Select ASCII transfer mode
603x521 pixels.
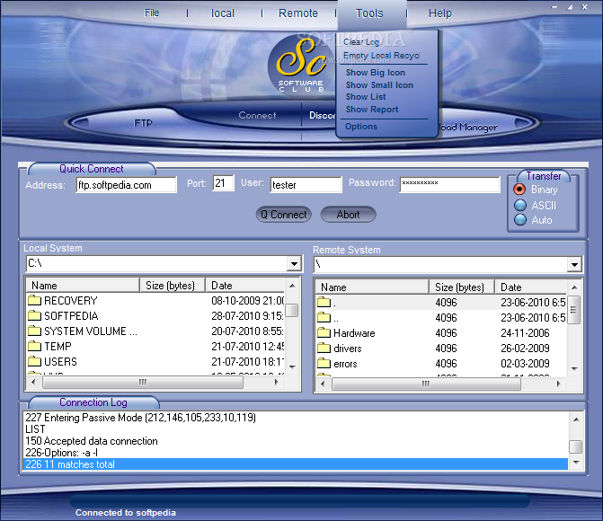coord(519,205)
